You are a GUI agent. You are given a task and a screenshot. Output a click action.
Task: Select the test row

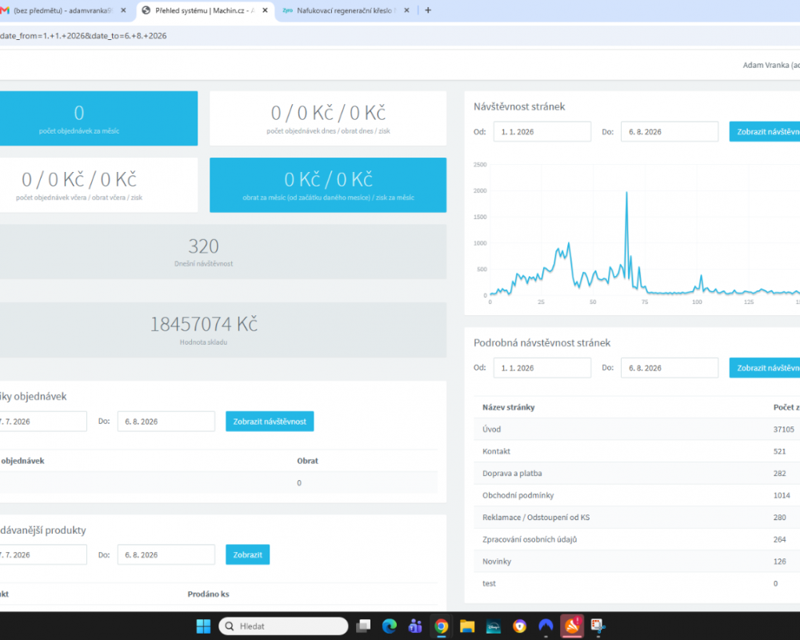(637, 583)
